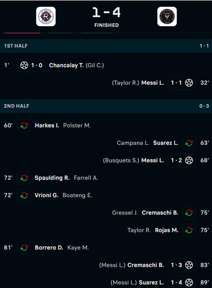
Task: Open Chancalay T. player link
Action: click(x=66, y=65)
